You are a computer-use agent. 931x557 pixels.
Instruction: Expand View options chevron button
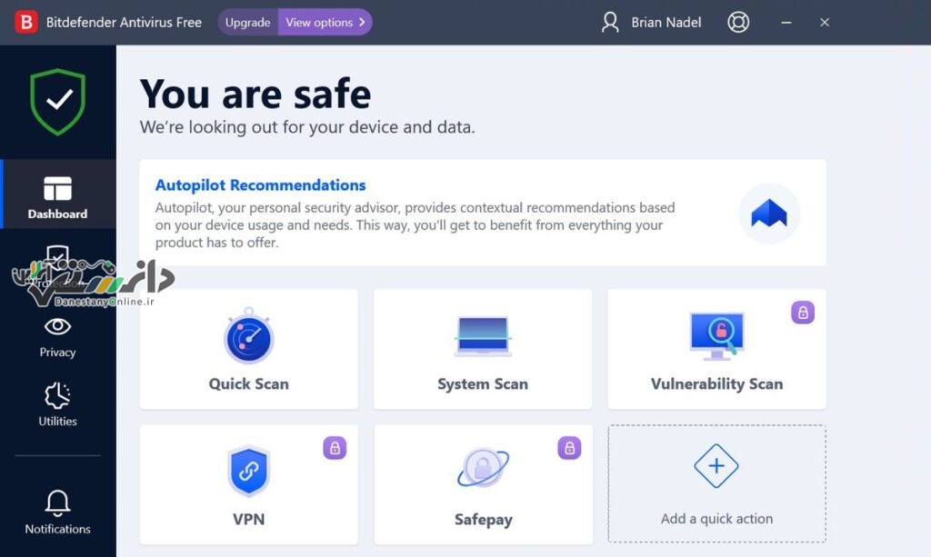coord(325,23)
